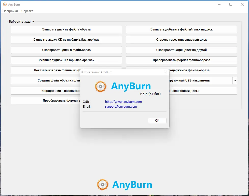Viewport: 249px width, 196px height.
Task: Click the support@anyburn.com email link
Action: pyautogui.click(x=121, y=107)
